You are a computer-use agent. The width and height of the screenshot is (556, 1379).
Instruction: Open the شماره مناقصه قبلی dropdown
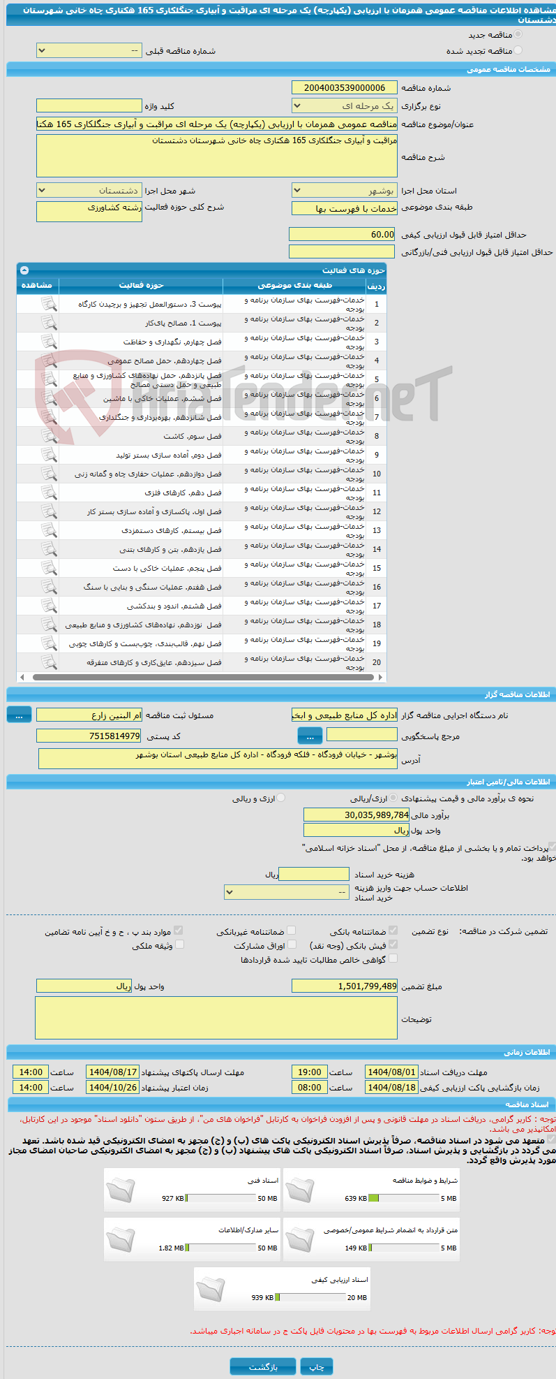coord(89,51)
